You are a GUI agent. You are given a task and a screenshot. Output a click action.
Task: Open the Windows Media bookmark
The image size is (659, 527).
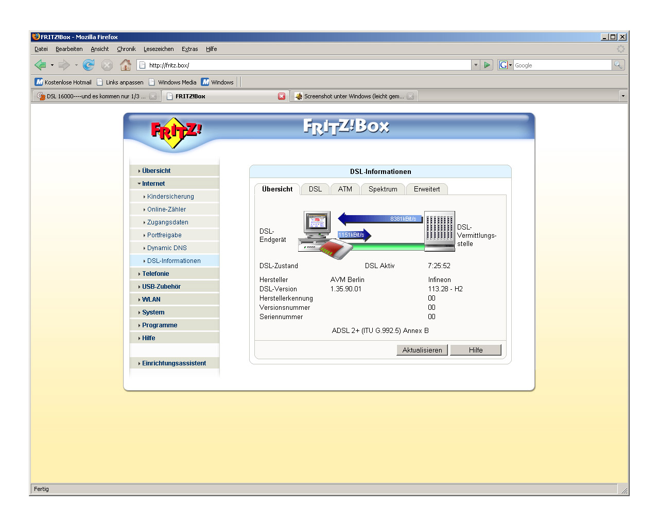point(172,82)
